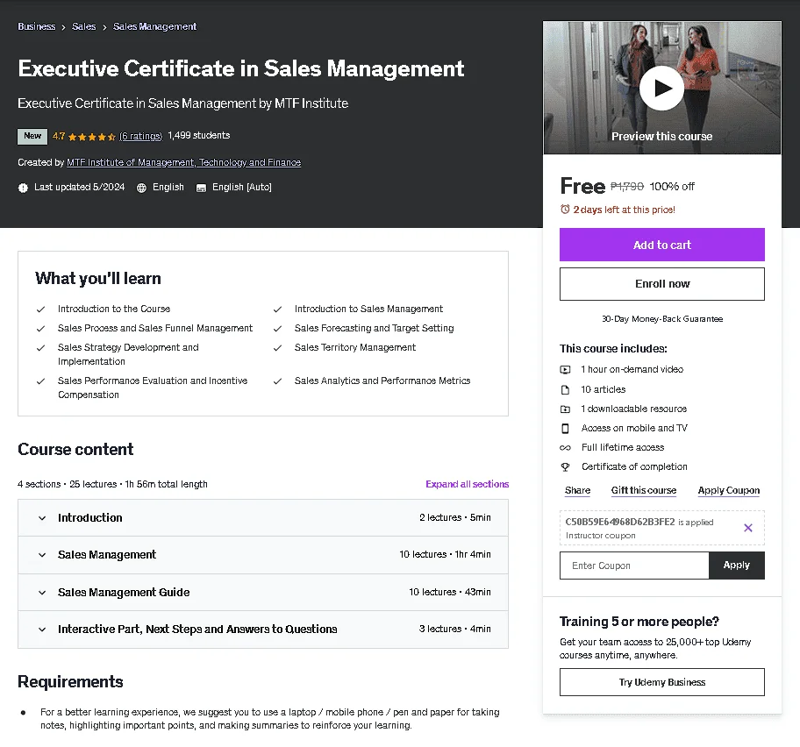
Task: Click the alarm clock icon by price
Action: (565, 209)
